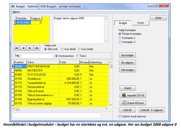Go to first budget record
This screenshot has height=128, width=181.
point(16,48)
